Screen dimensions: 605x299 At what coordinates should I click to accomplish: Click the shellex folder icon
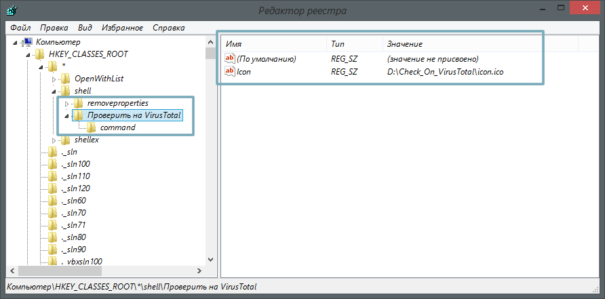(x=66, y=140)
